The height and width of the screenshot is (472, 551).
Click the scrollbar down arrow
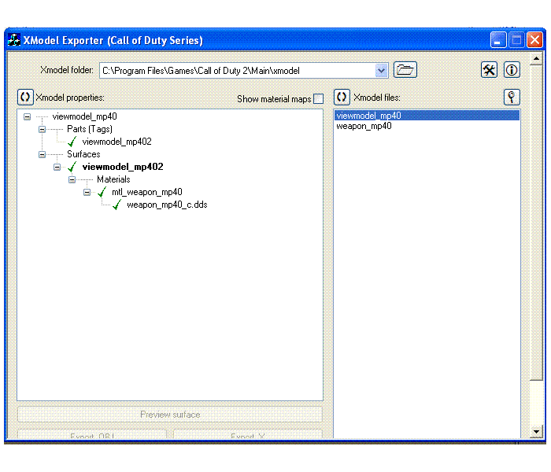(x=536, y=432)
